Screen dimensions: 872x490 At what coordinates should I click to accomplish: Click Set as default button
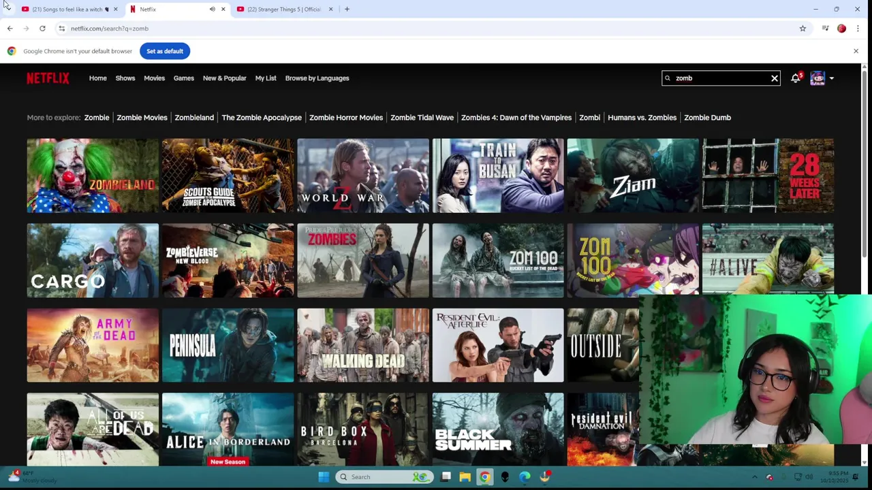point(165,51)
